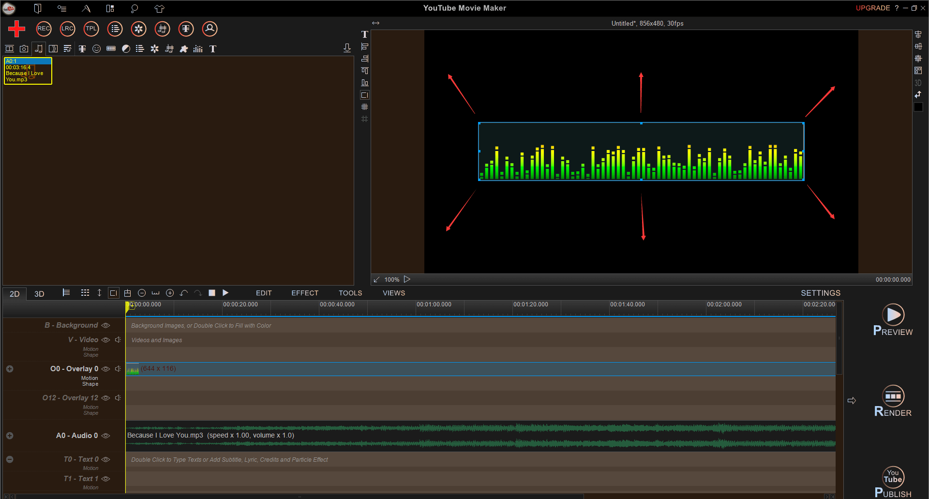Open the half-circle contrast filter category

pyautogui.click(x=126, y=49)
